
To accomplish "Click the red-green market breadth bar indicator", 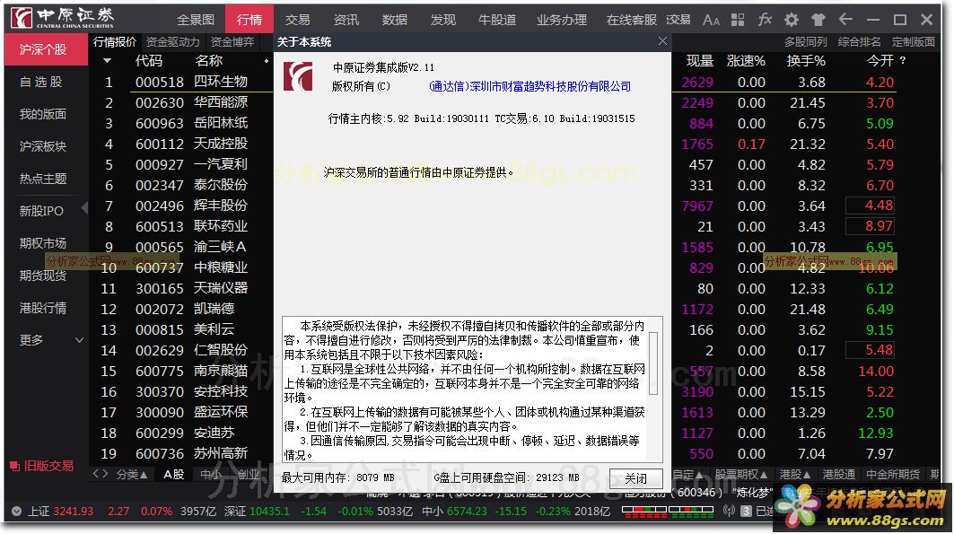I will pyautogui.click(x=668, y=512).
